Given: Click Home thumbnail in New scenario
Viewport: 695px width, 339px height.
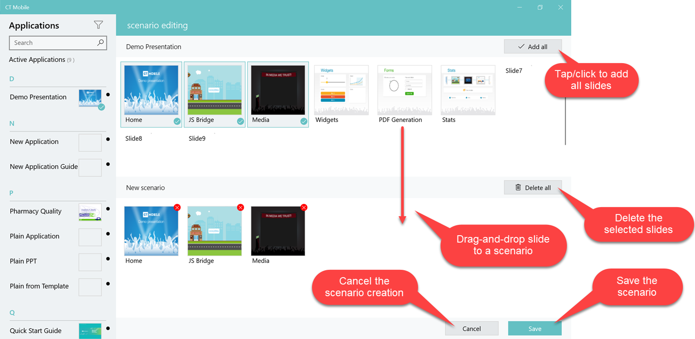Looking at the screenshot, I should point(151,231).
